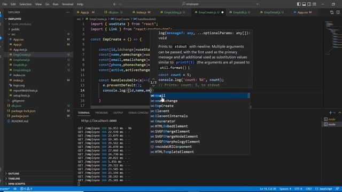Open the Selection menu
This screenshot has height=192, width=342.
(25, 4)
